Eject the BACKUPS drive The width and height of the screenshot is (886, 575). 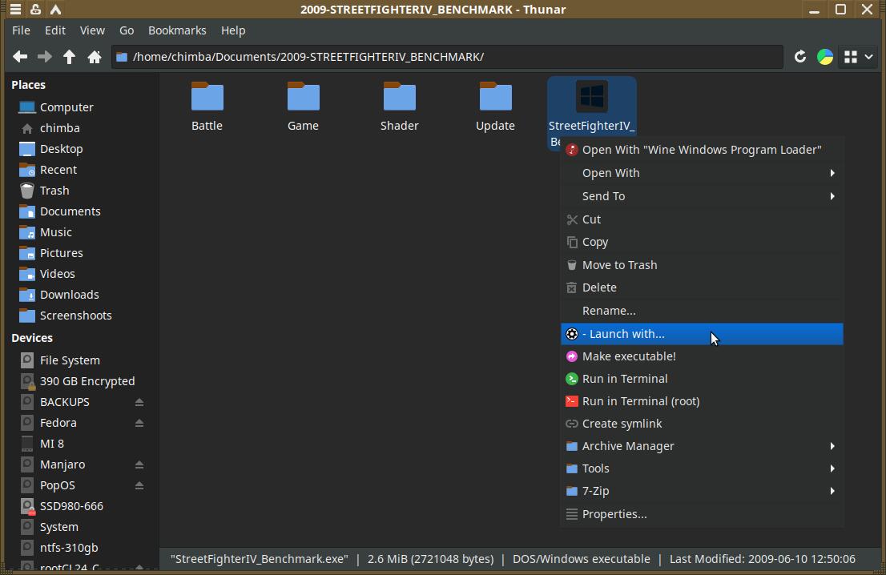click(x=139, y=402)
